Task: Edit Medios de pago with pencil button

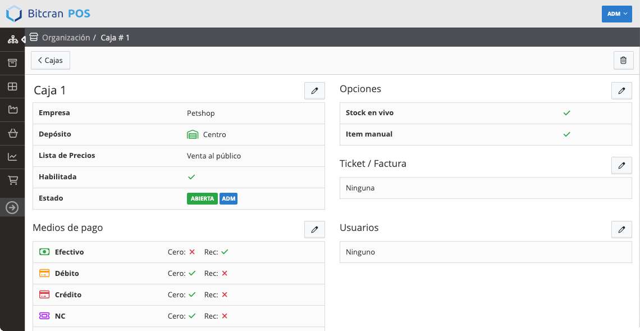Action: [x=315, y=230]
